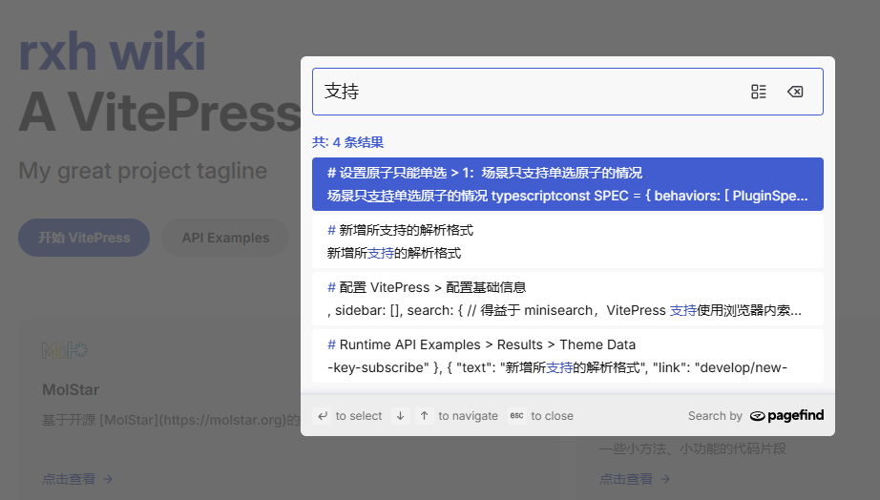880x500 pixels.
Task: Click the 开始 VitePress button behind the dialog
Action: 84,238
